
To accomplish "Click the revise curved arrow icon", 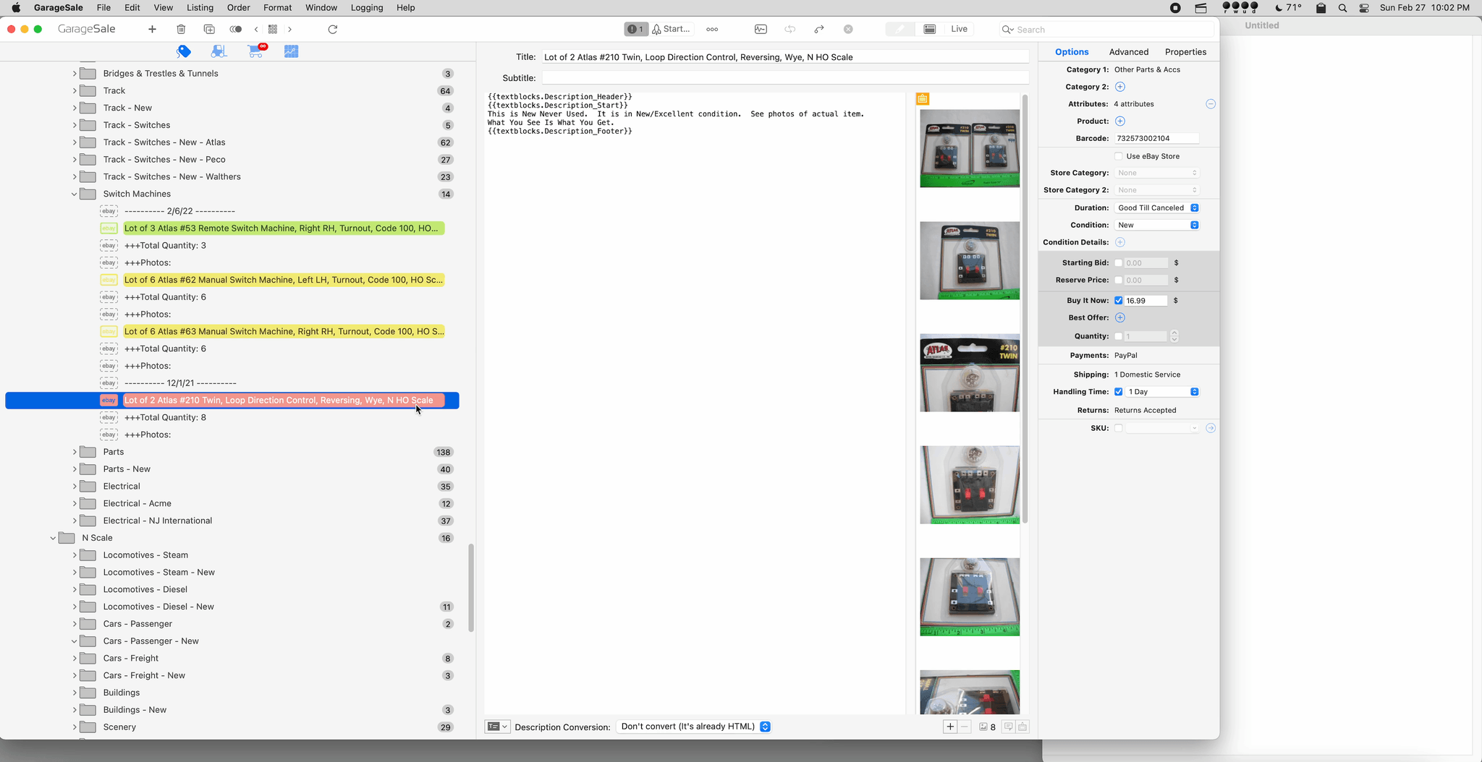I will click(819, 29).
